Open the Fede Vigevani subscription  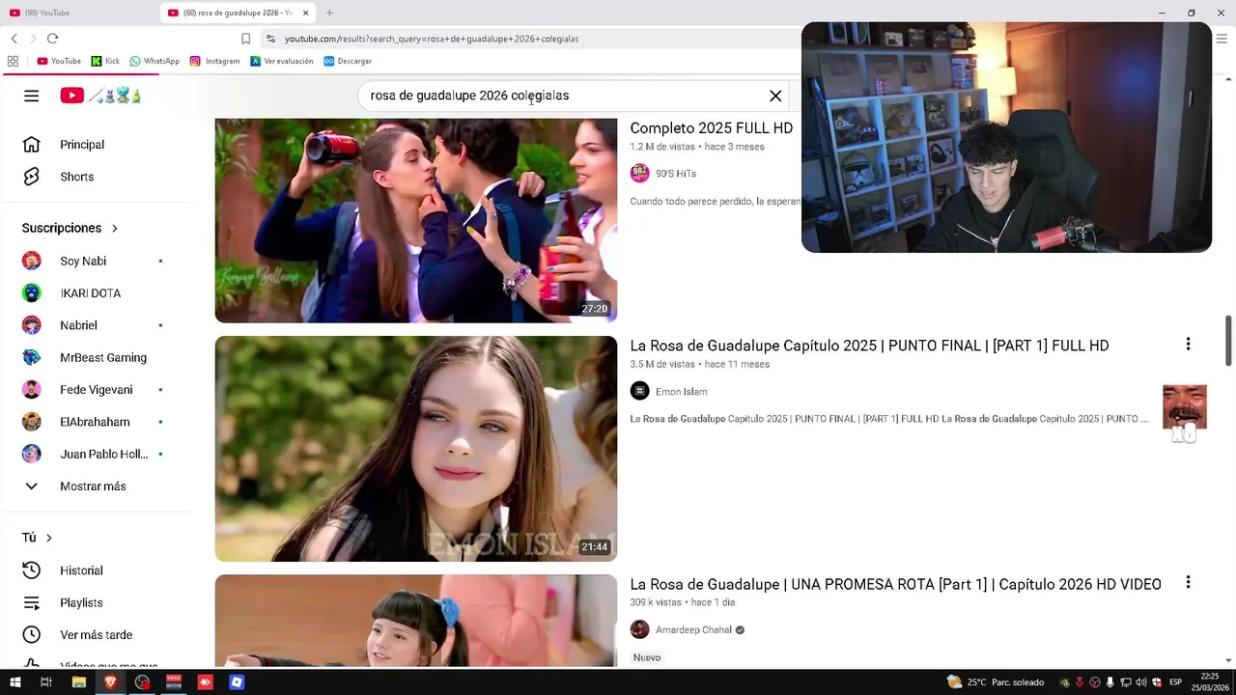tap(97, 390)
